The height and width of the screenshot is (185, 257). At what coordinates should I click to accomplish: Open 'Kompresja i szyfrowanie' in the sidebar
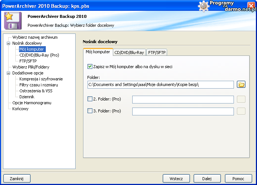click(x=41, y=79)
